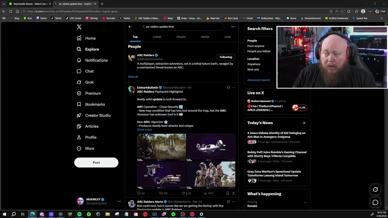Click Show more on EmbarkBulletin post
This screenshot has width=388, height=218.
(144, 130)
